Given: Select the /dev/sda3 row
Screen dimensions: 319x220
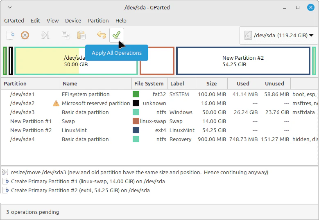Looking at the screenshot, I should click(x=159, y=112).
